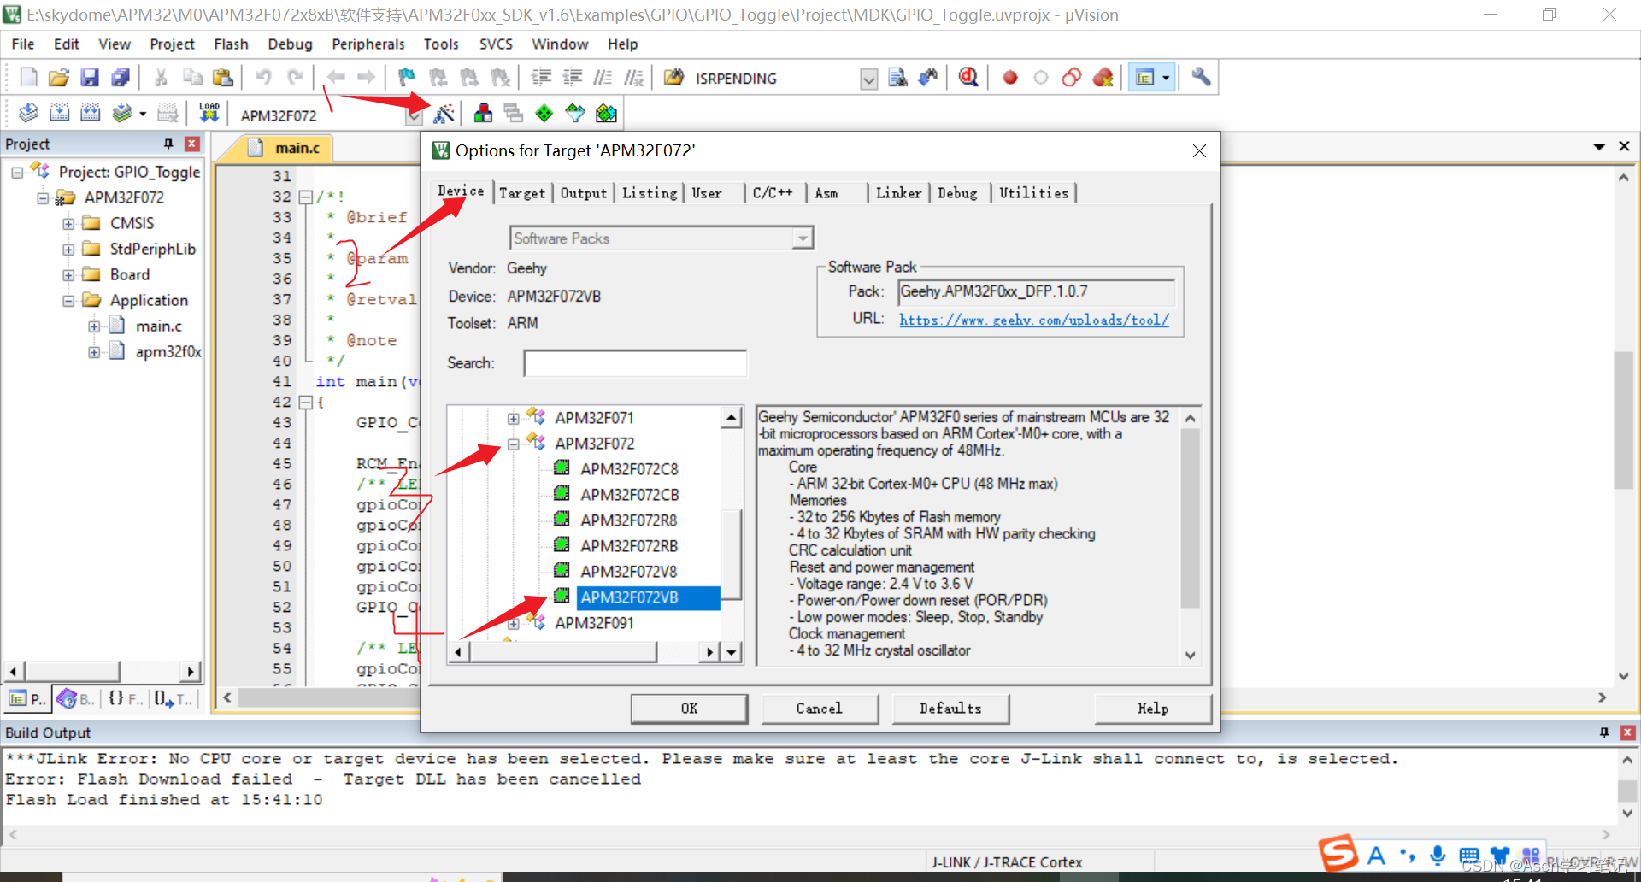Select the APM32F072VB device entry
1641x882 pixels.
629,597
